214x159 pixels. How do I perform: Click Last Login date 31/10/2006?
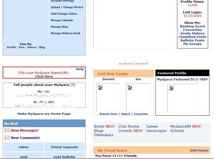pos(192,16)
